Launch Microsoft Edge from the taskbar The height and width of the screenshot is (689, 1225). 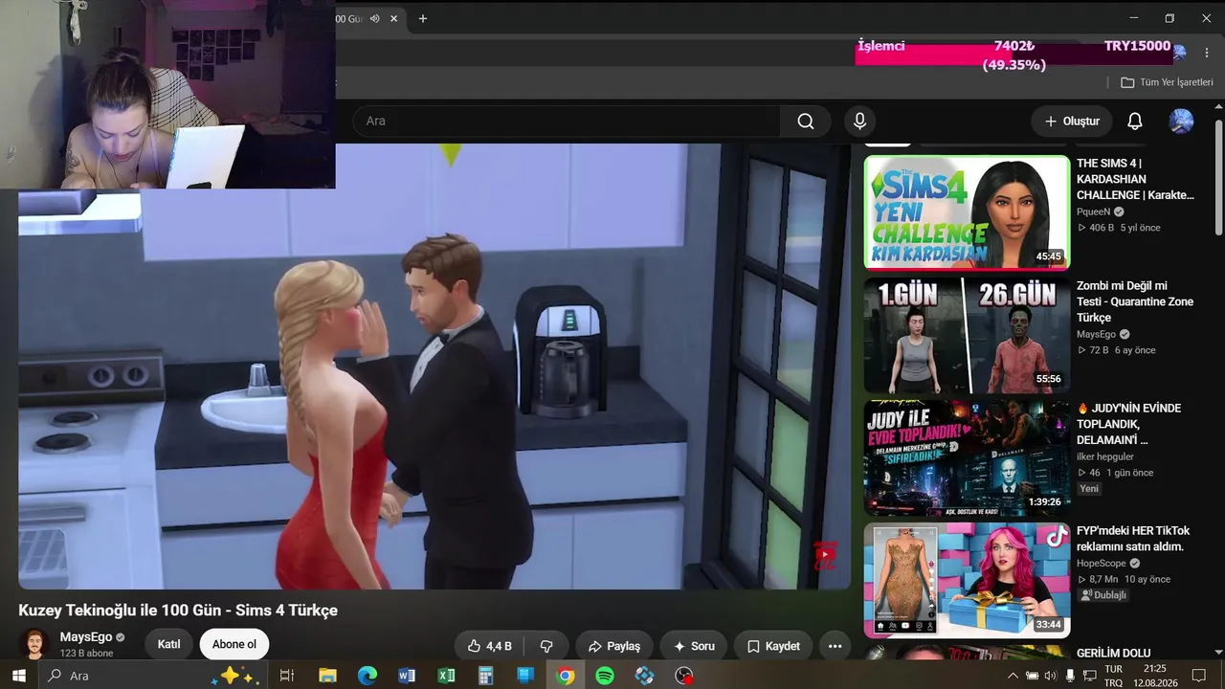(367, 676)
